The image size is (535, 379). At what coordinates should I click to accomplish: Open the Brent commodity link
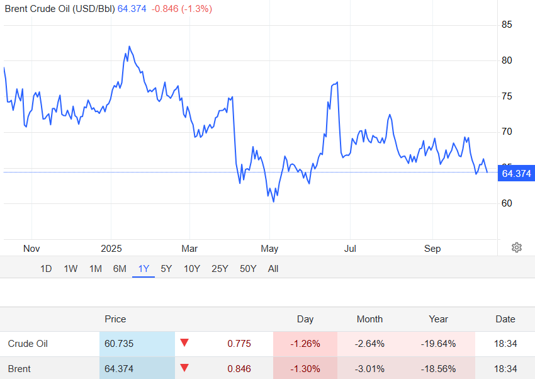click(x=19, y=369)
